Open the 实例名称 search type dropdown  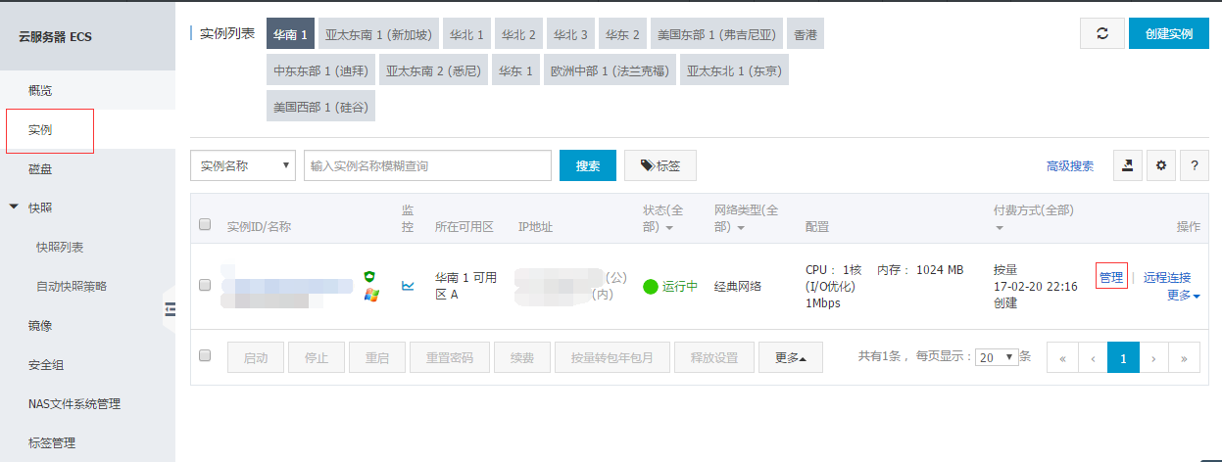(x=243, y=165)
